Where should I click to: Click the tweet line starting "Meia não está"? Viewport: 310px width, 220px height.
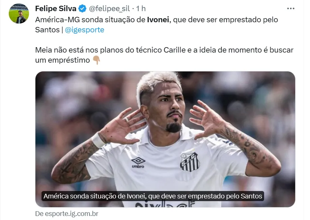164,50
